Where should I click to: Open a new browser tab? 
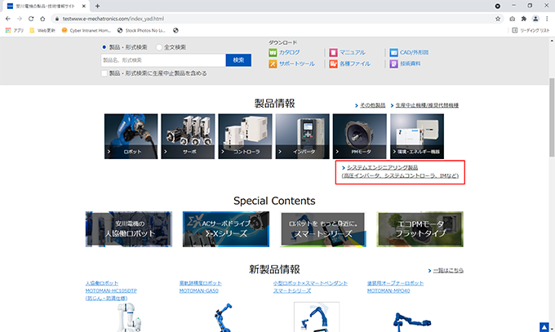point(97,6)
